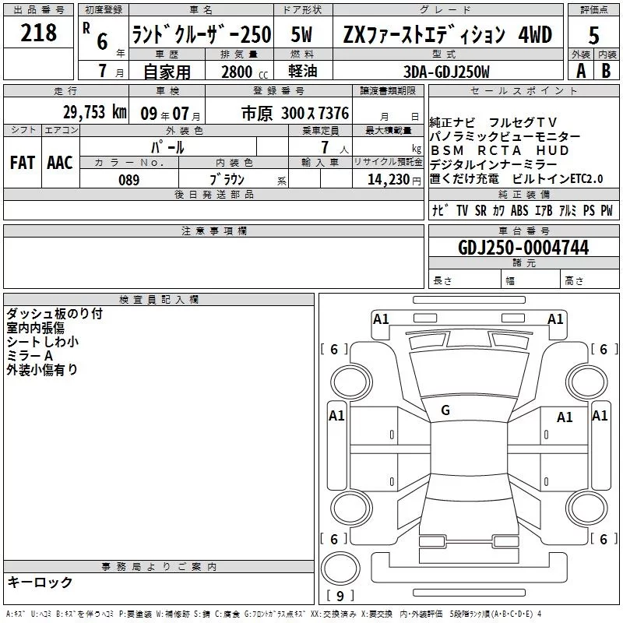Select model code 3DA-GDJ250W
Viewport: 623px width, 623px height.
[446, 72]
